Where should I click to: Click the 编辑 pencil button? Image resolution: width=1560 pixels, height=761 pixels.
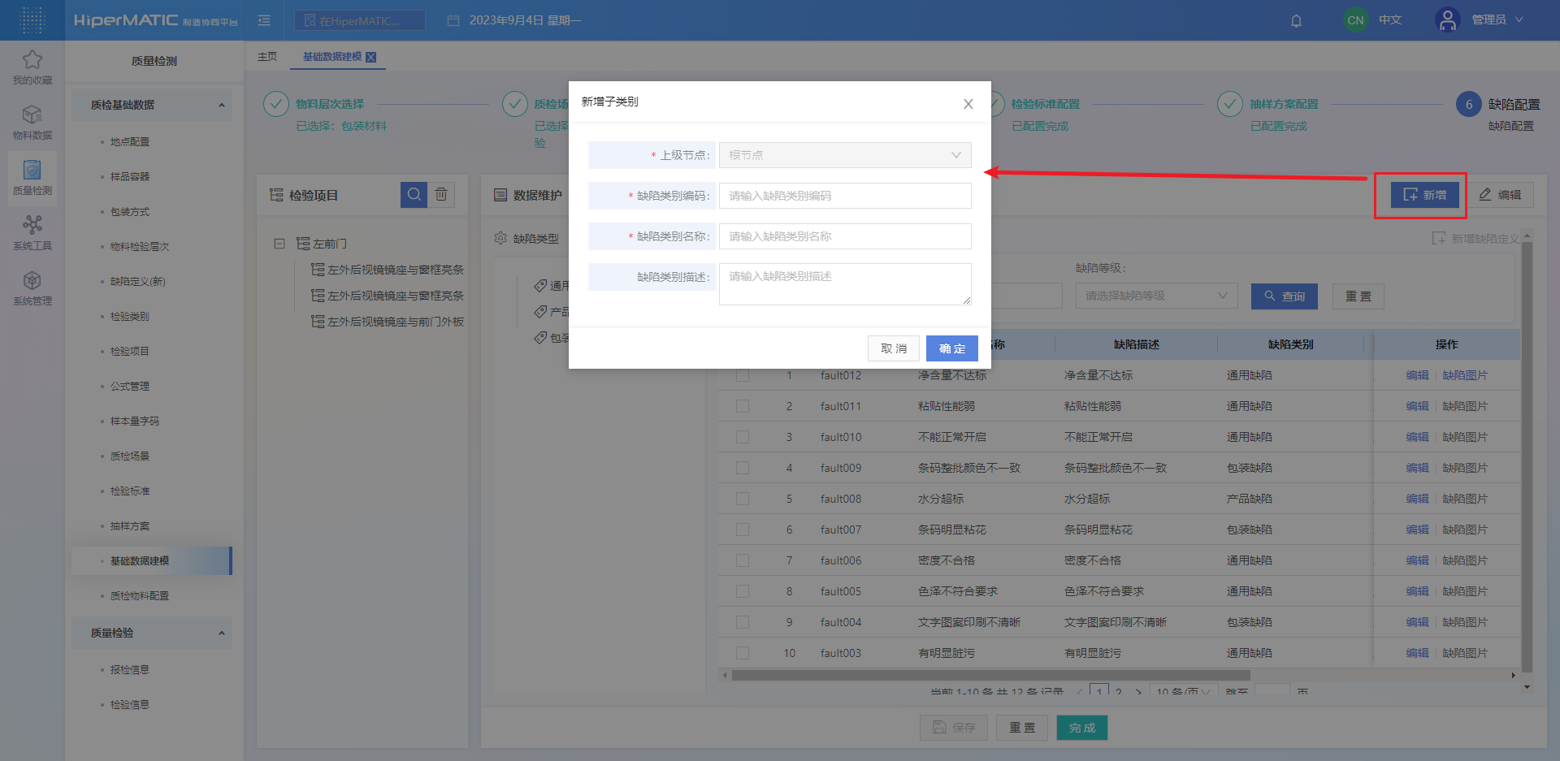pos(1500,195)
